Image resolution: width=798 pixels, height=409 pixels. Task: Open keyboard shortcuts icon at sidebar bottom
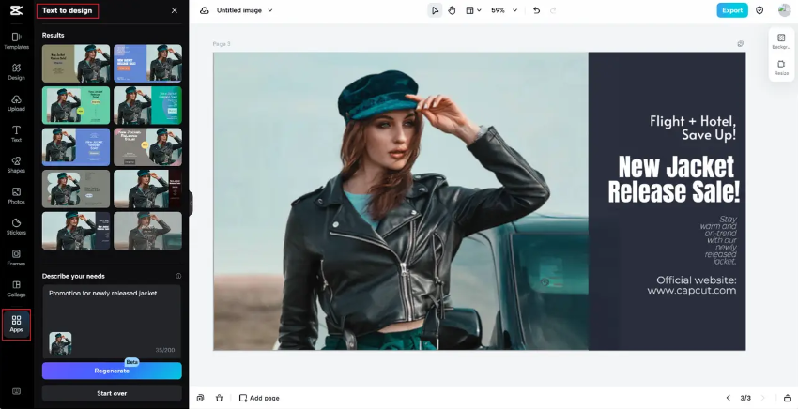(x=16, y=392)
